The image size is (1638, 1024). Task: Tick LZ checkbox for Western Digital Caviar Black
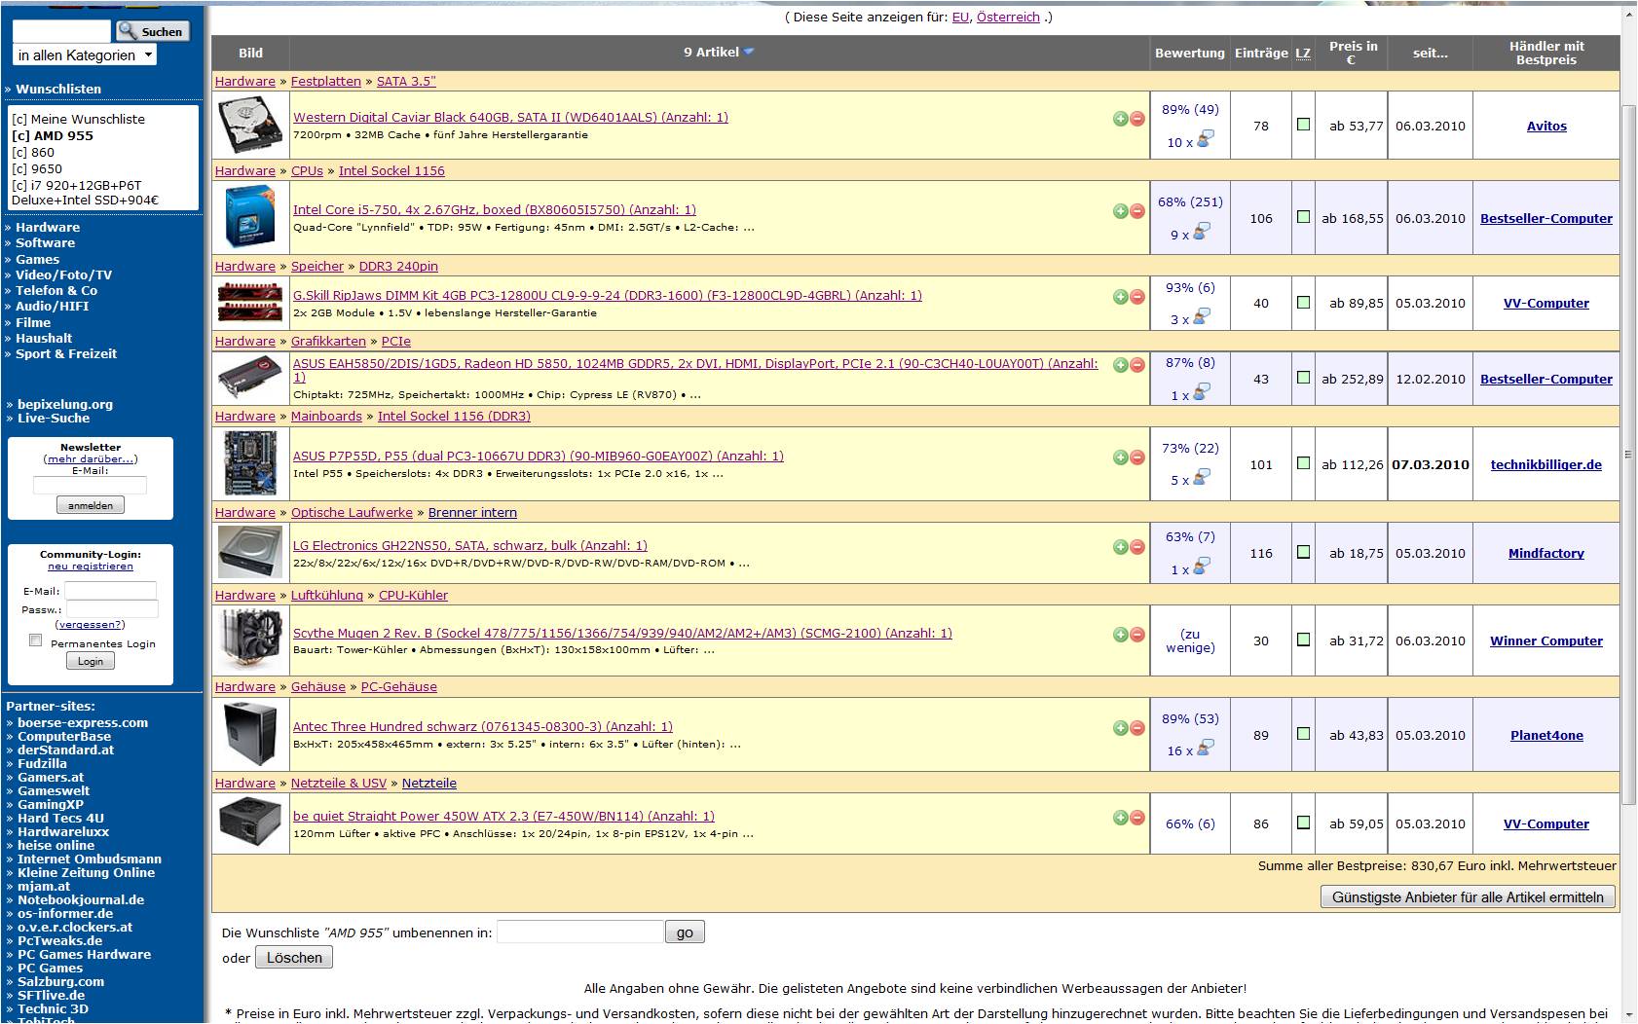pos(1303,125)
